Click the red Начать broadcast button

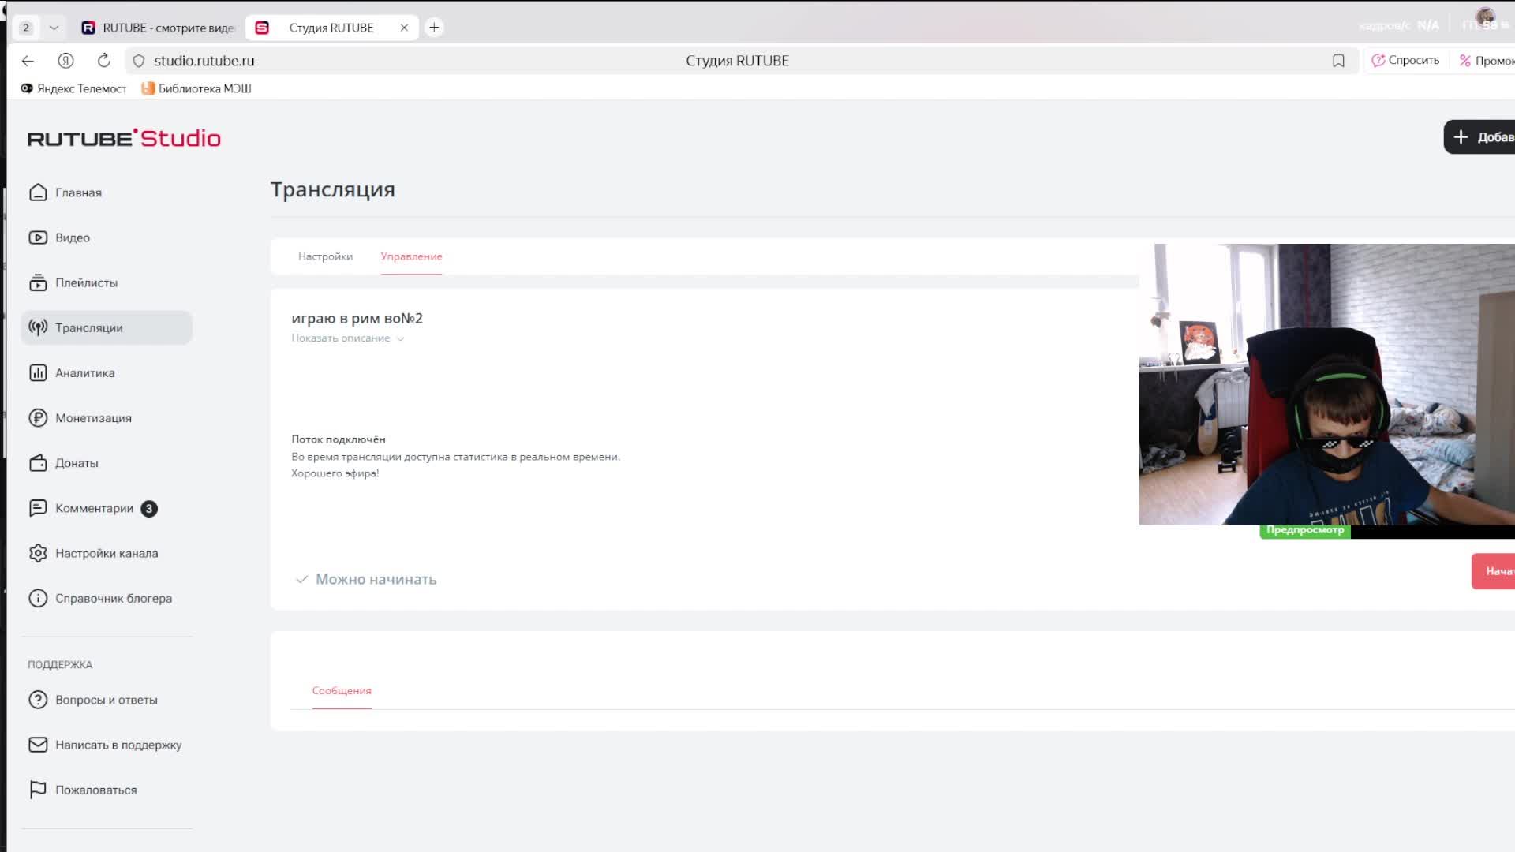(1494, 571)
